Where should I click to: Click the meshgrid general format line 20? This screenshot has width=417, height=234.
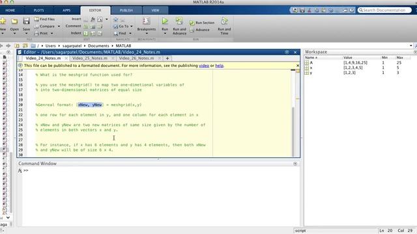pos(89,105)
